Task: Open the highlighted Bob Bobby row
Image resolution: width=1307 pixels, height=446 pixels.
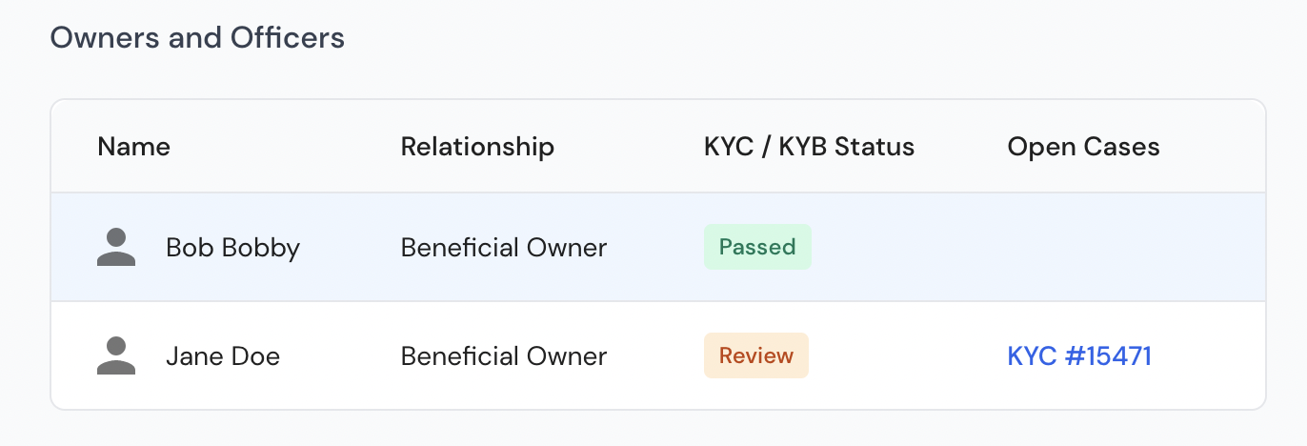Action: [658, 248]
